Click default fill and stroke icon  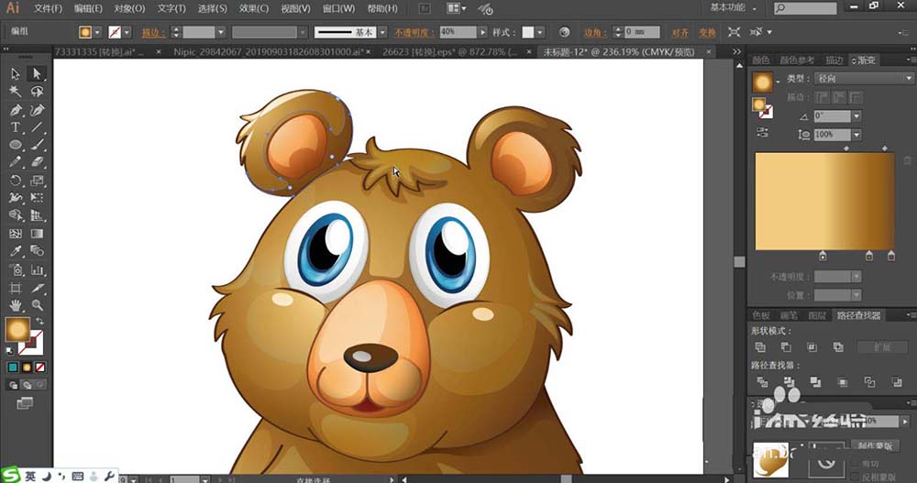pos(10,351)
